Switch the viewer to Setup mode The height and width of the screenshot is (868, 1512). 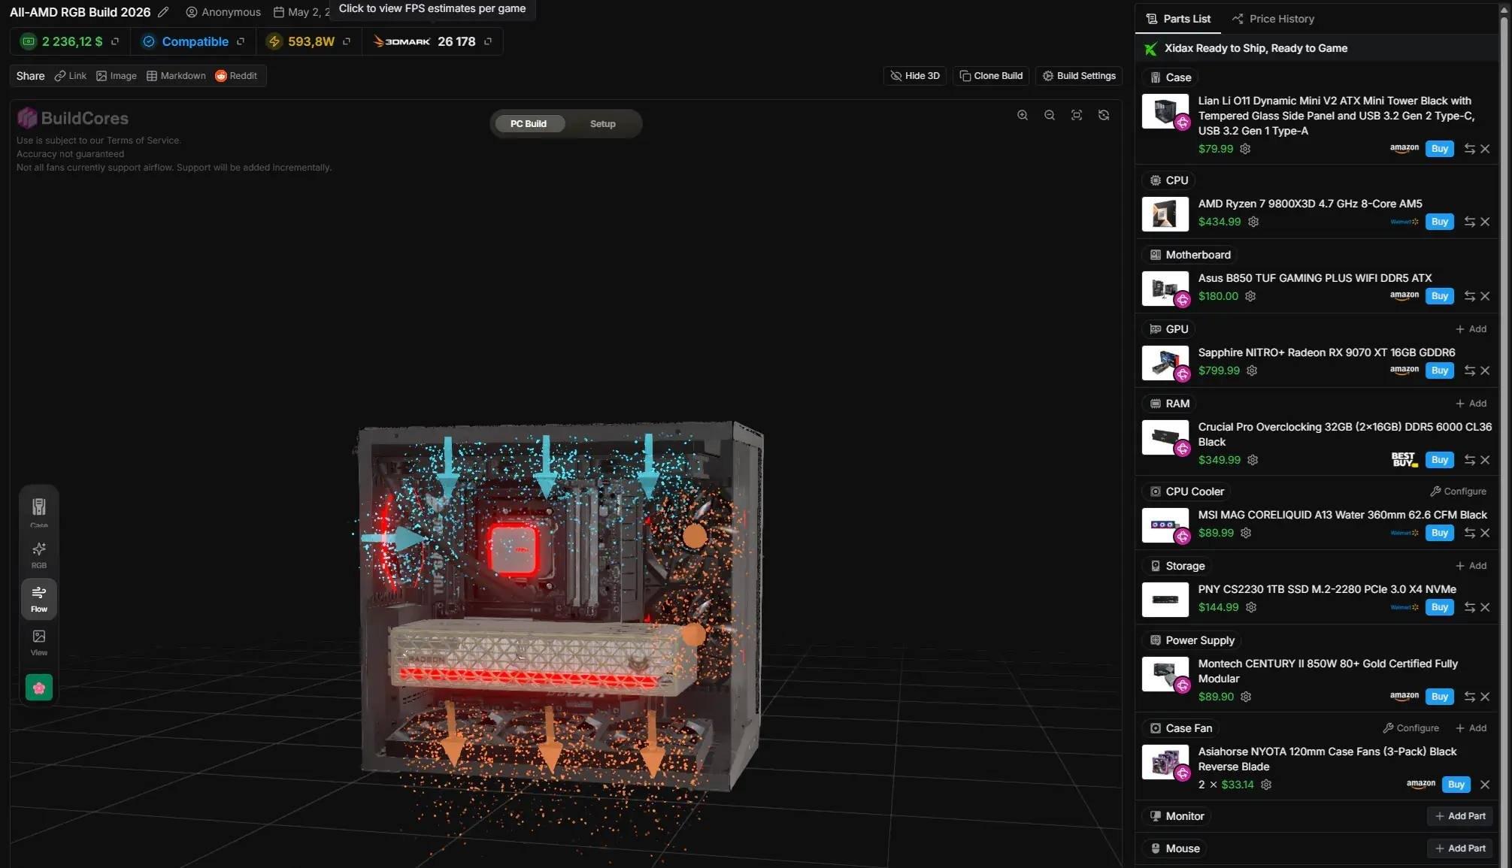pos(602,124)
